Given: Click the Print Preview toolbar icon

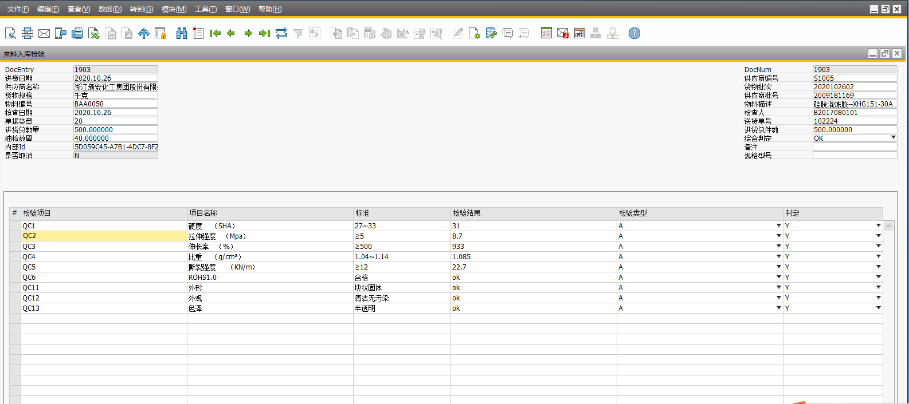Looking at the screenshot, I should (10, 34).
